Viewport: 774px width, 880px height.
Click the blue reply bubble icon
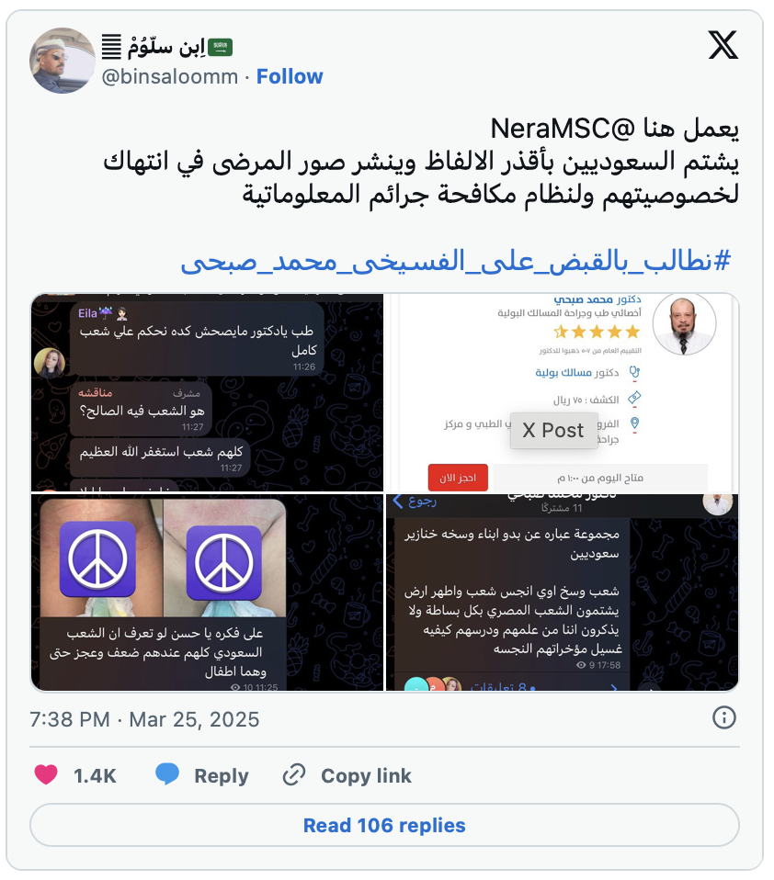pyautogui.click(x=166, y=774)
